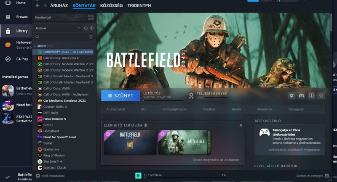Open Közösségközpont link
The image size is (337, 182).
click(x=175, y=109)
